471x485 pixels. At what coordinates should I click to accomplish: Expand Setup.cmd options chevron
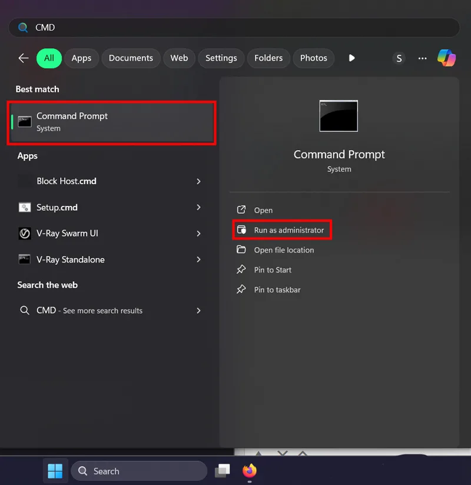(x=198, y=207)
